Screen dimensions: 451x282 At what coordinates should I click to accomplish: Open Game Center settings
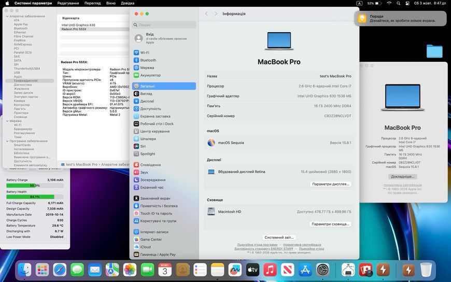pos(164,239)
